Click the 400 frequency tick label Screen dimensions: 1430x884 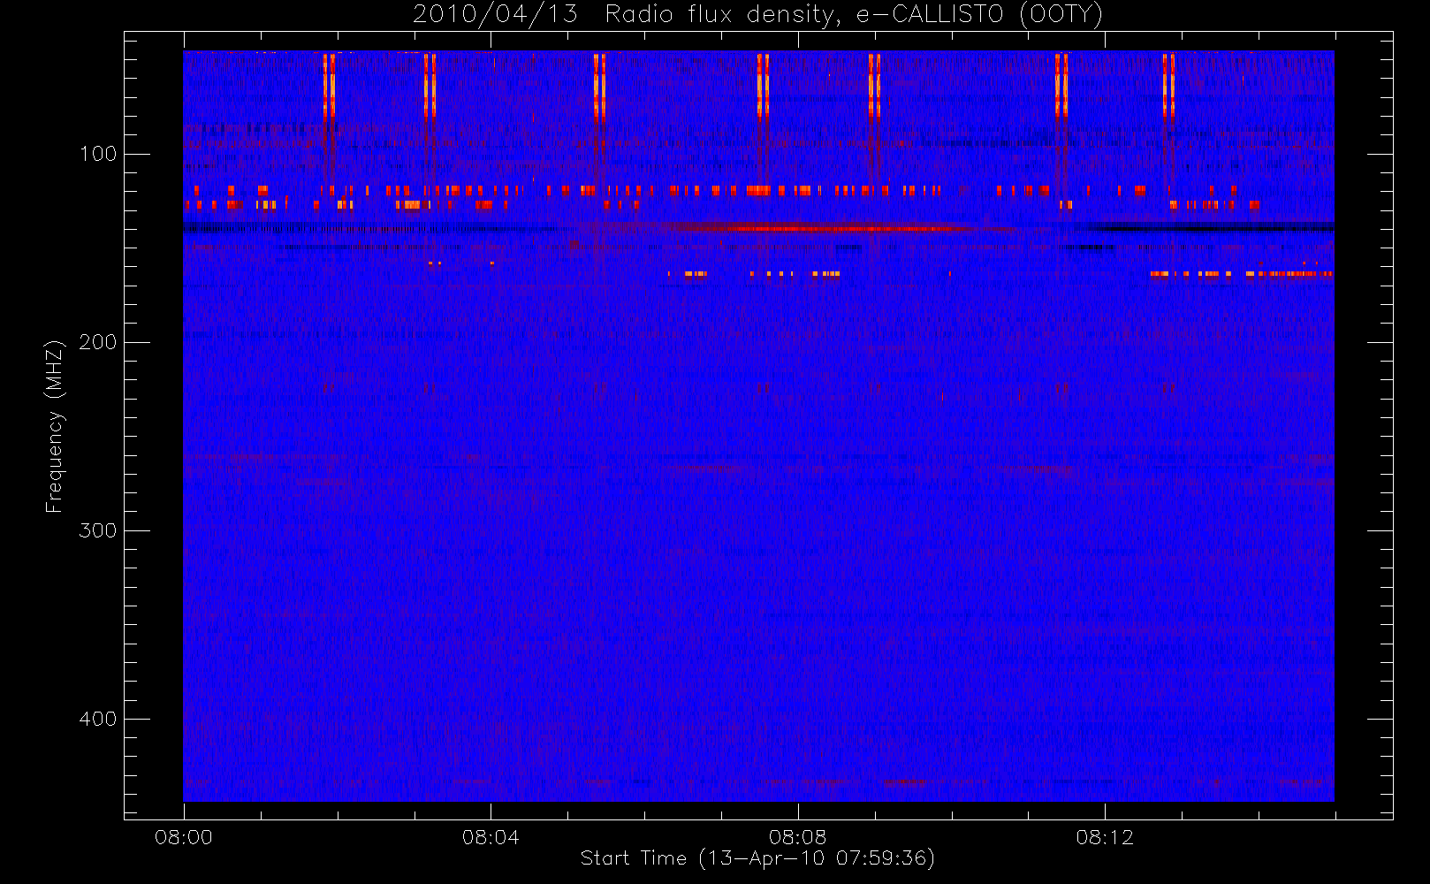[x=98, y=719]
